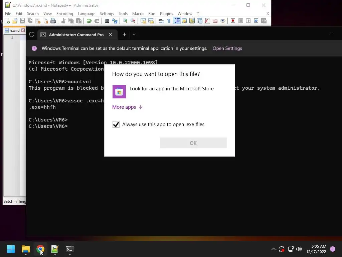This screenshot has height=257, width=342.
Task: Click line number 1 in Notepad++ margin
Action: click(12, 37)
